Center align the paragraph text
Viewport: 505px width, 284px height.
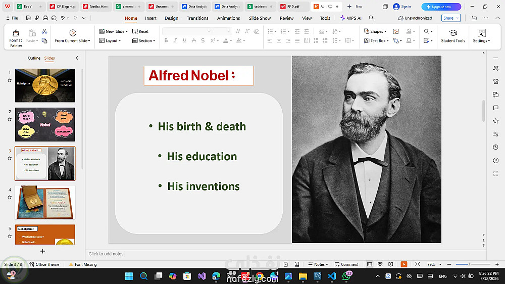(279, 40)
